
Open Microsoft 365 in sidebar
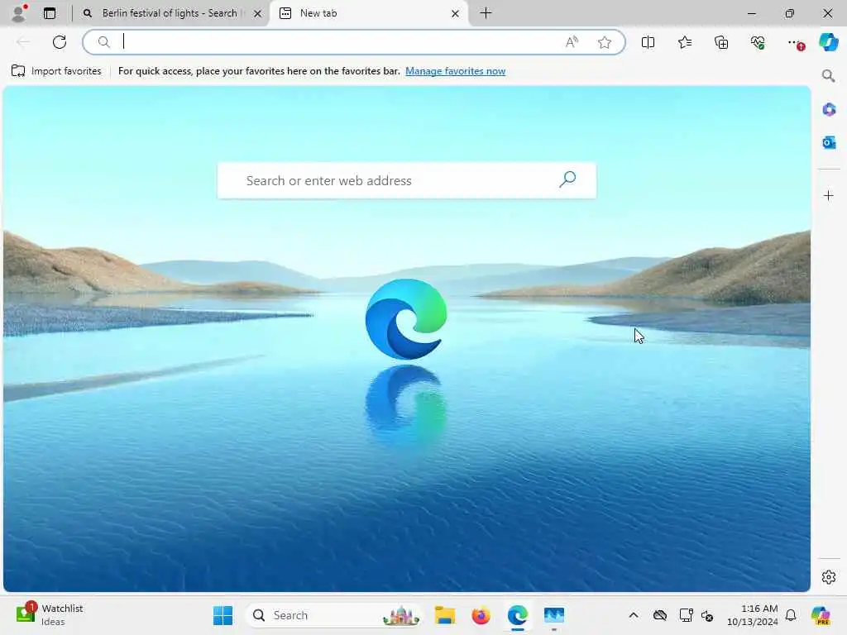pos(829,110)
